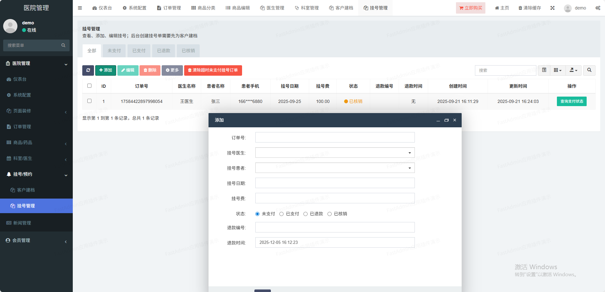Maximize the 添加 dialog window
Viewport: 605px width, 292px height.
tap(446, 120)
